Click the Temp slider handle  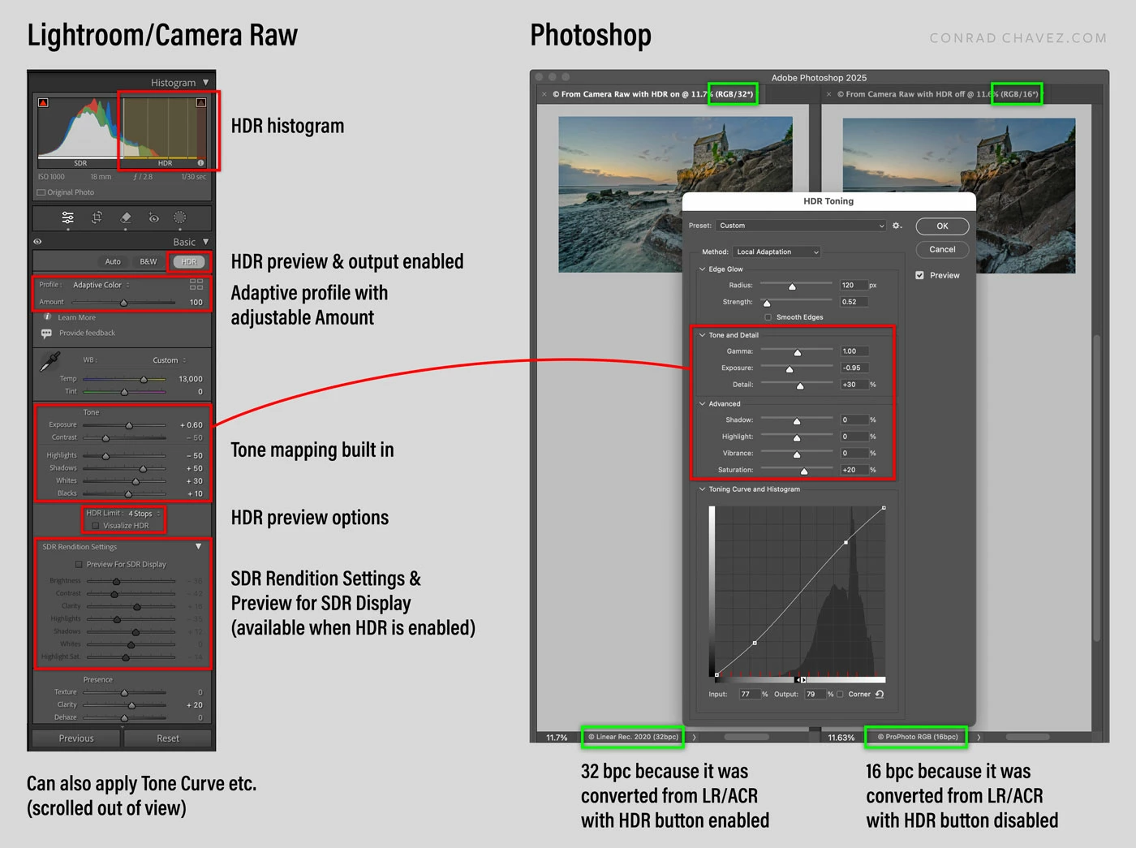click(x=144, y=380)
